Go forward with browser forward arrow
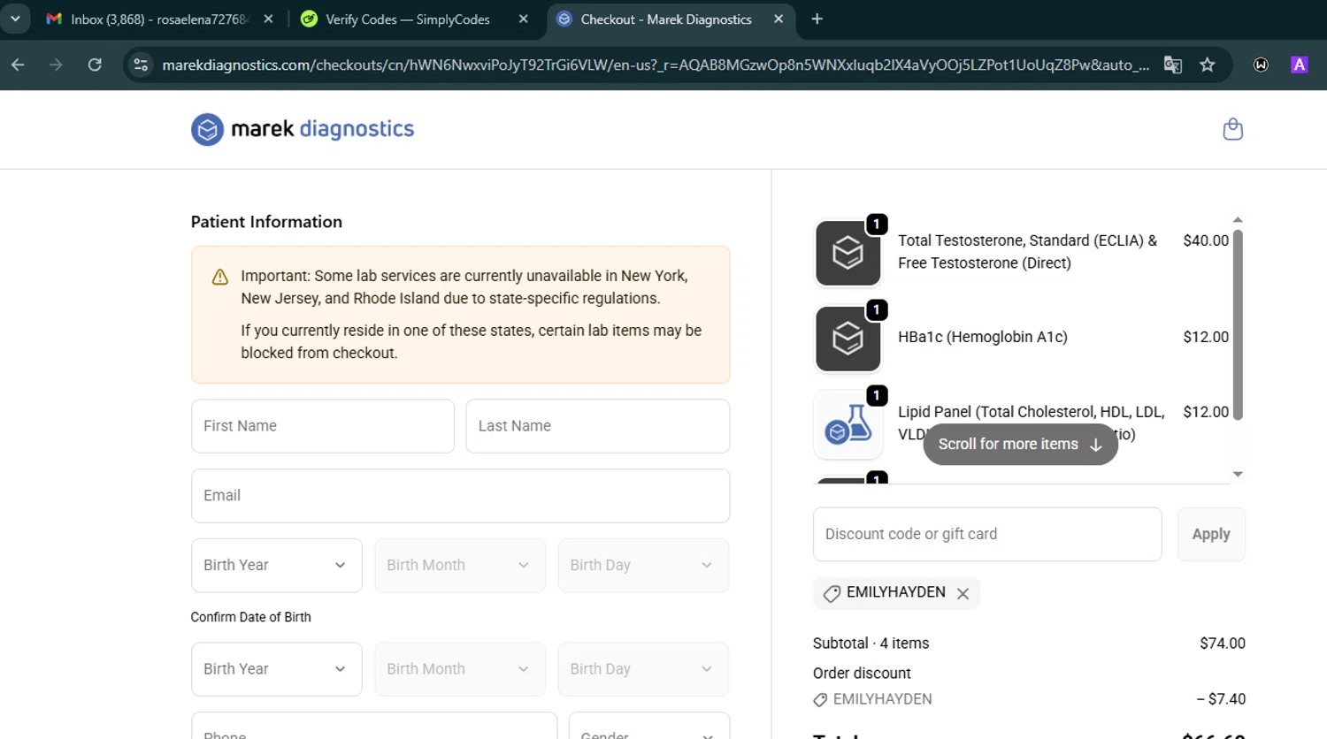Screen dimensions: 1327x739 pos(56,65)
